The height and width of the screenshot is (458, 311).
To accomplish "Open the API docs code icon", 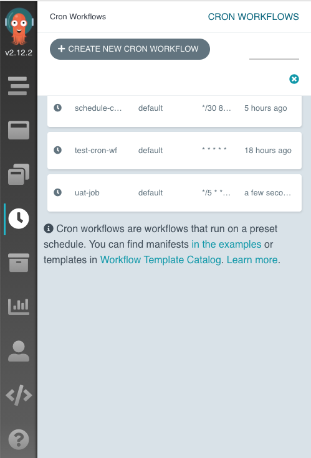I will [19, 395].
